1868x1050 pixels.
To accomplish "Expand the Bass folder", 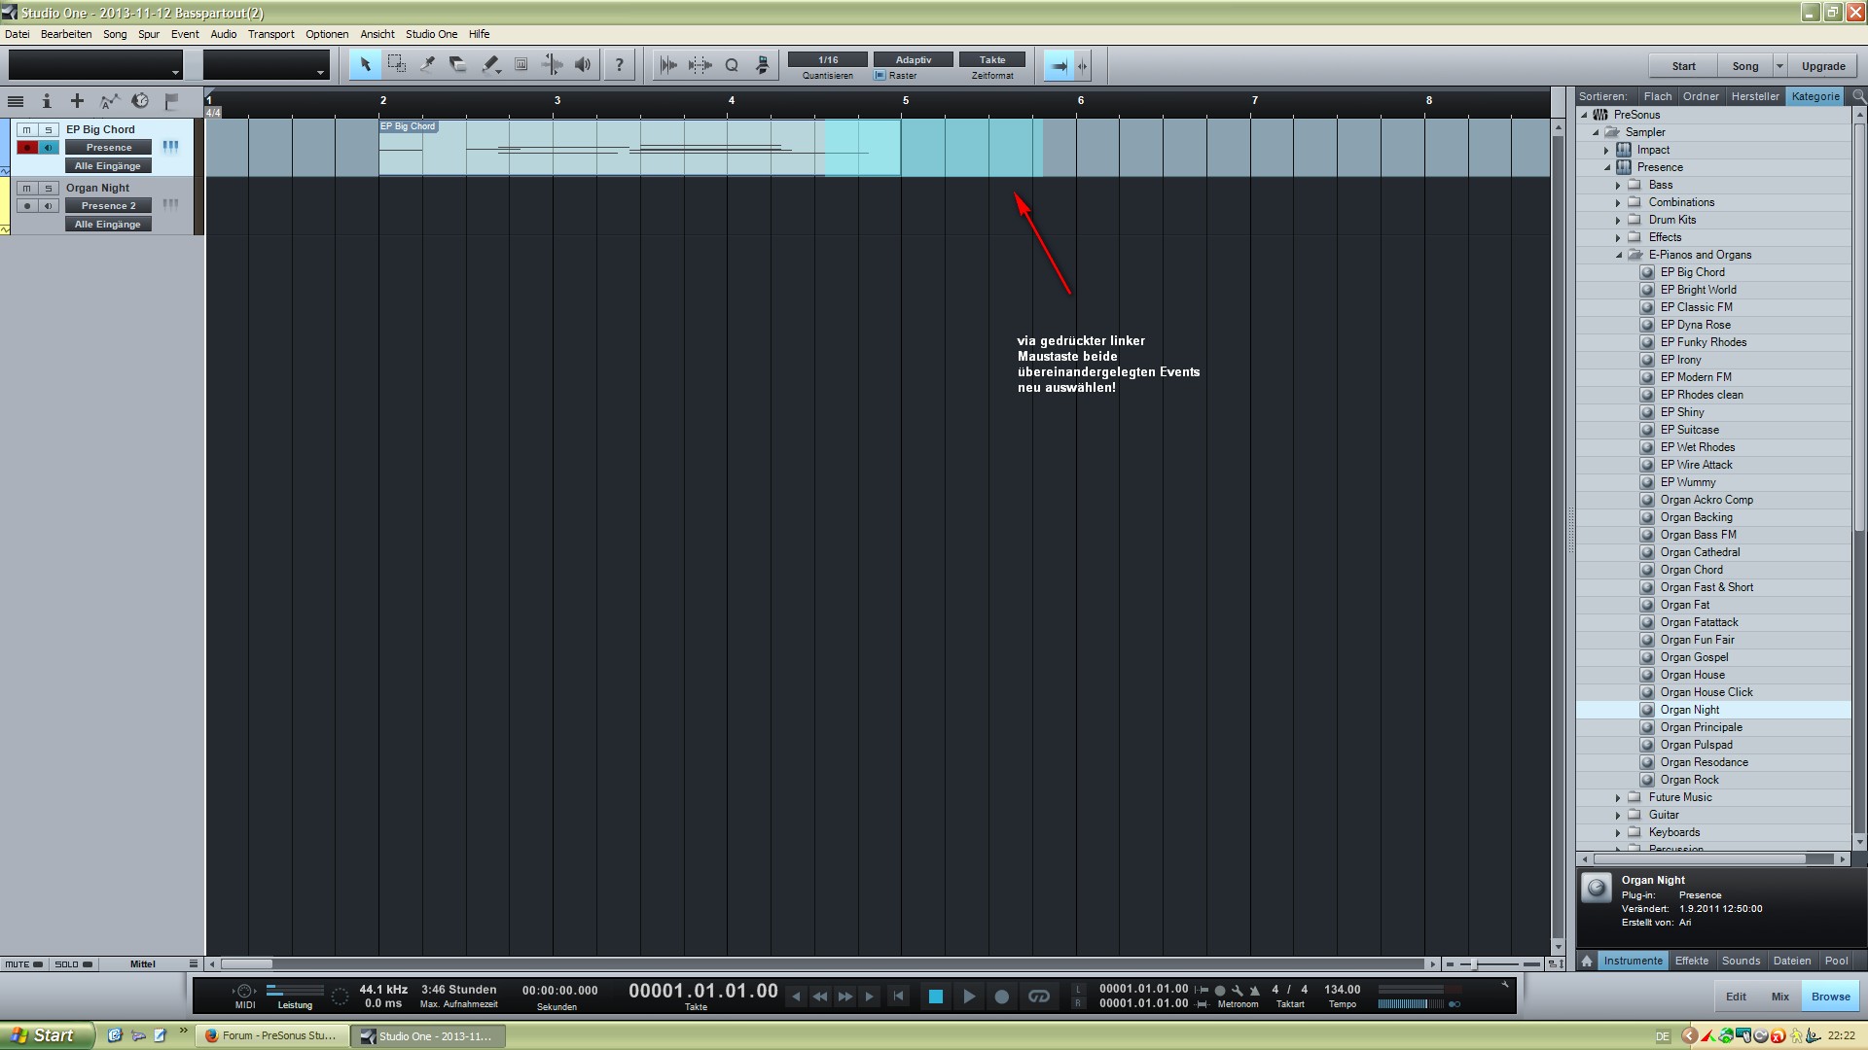I will tap(1618, 185).
